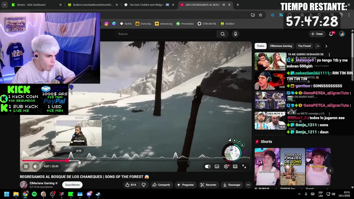Like the video with 83 K likes

coord(131,185)
